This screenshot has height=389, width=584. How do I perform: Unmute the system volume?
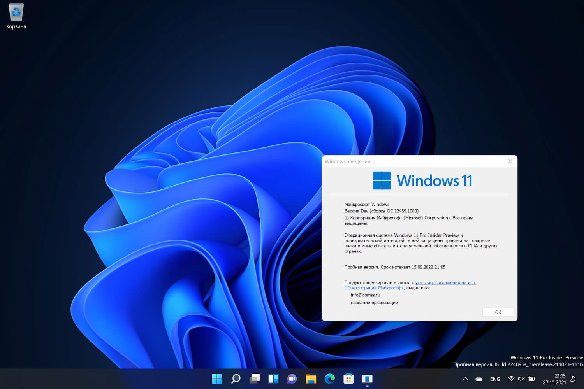pos(521,378)
